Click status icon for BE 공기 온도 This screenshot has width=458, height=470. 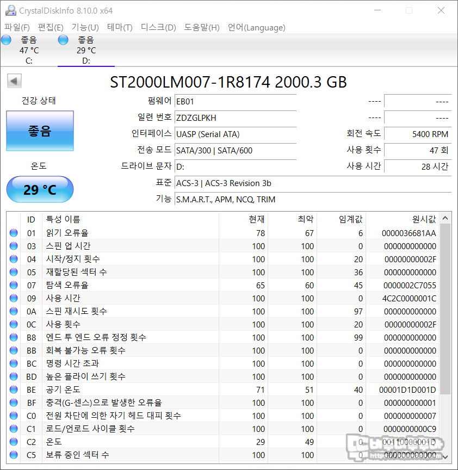14,389
